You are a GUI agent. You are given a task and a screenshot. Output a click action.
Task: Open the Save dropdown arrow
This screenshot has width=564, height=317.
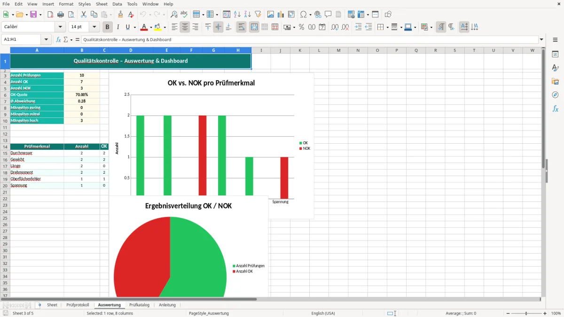click(x=40, y=15)
